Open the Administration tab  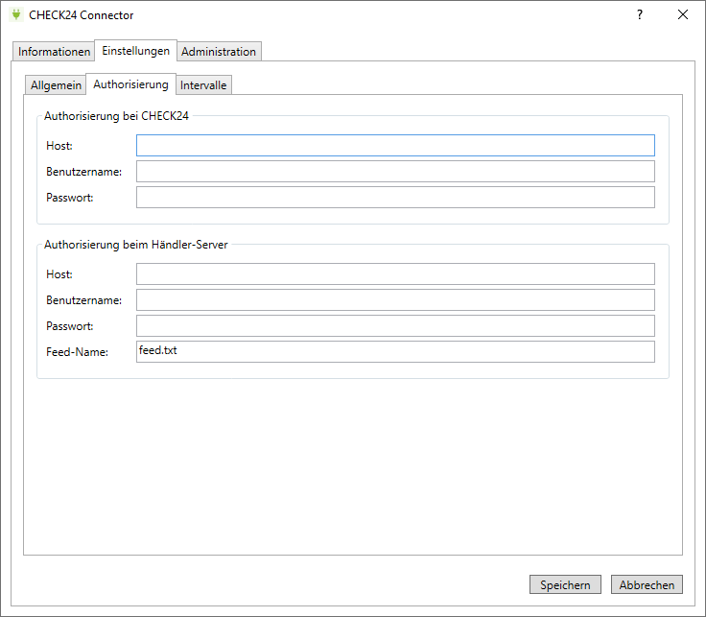tap(219, 52)
